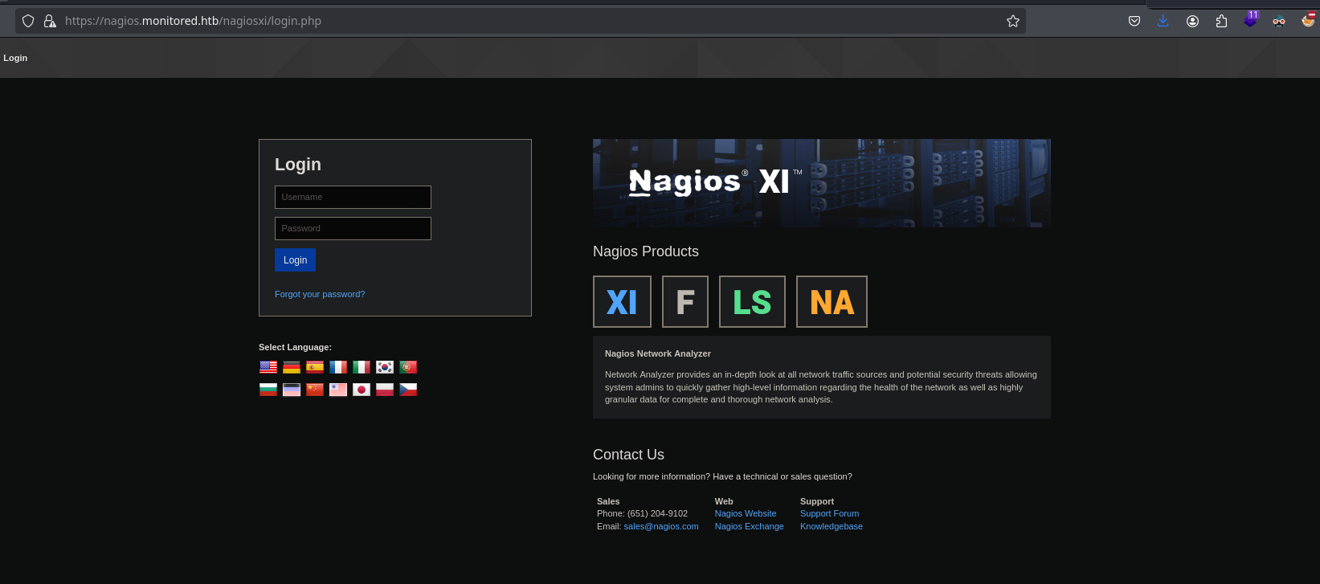The width and height of the screenshot is (1320, 584).
Task: Select the Japanese flag language
Action: tap(362, 390)
